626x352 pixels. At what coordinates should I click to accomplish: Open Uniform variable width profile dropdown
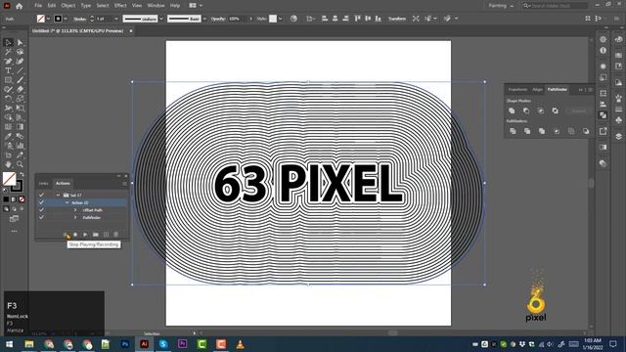[x=161, y=19]
